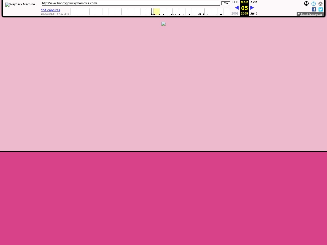Jump to year 2008
The height and width of the screenshot is (245, 327).
235,14
